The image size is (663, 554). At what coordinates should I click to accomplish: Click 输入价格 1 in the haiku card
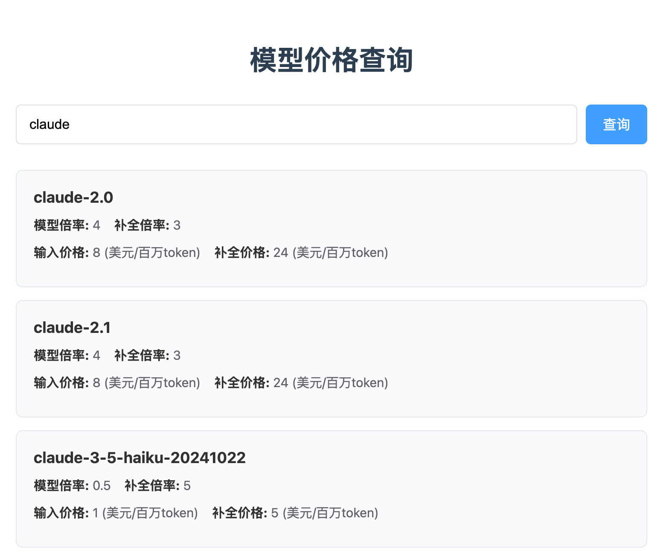pos(116,513)
